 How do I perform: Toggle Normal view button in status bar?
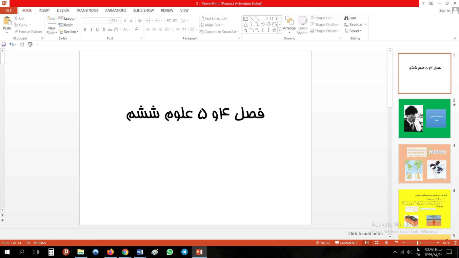point(367,243)
